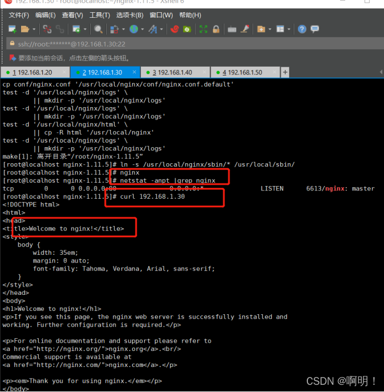Expand the Properties dropdown arrow

coord(85,29)
